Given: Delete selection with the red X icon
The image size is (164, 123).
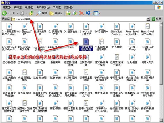Looking at the screenshot, I should (x=81, y=13).
